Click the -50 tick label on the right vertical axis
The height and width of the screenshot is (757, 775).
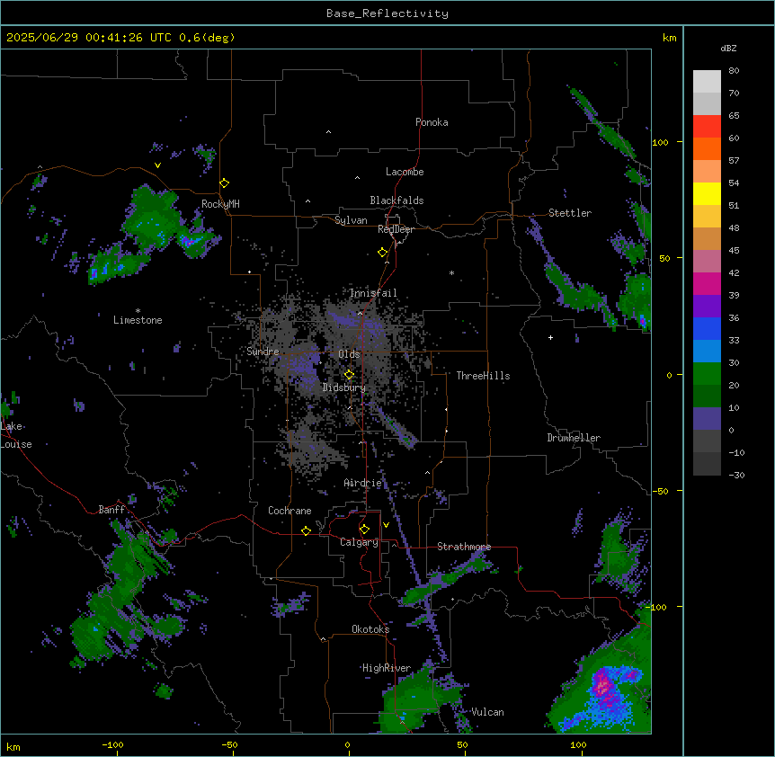660,491
